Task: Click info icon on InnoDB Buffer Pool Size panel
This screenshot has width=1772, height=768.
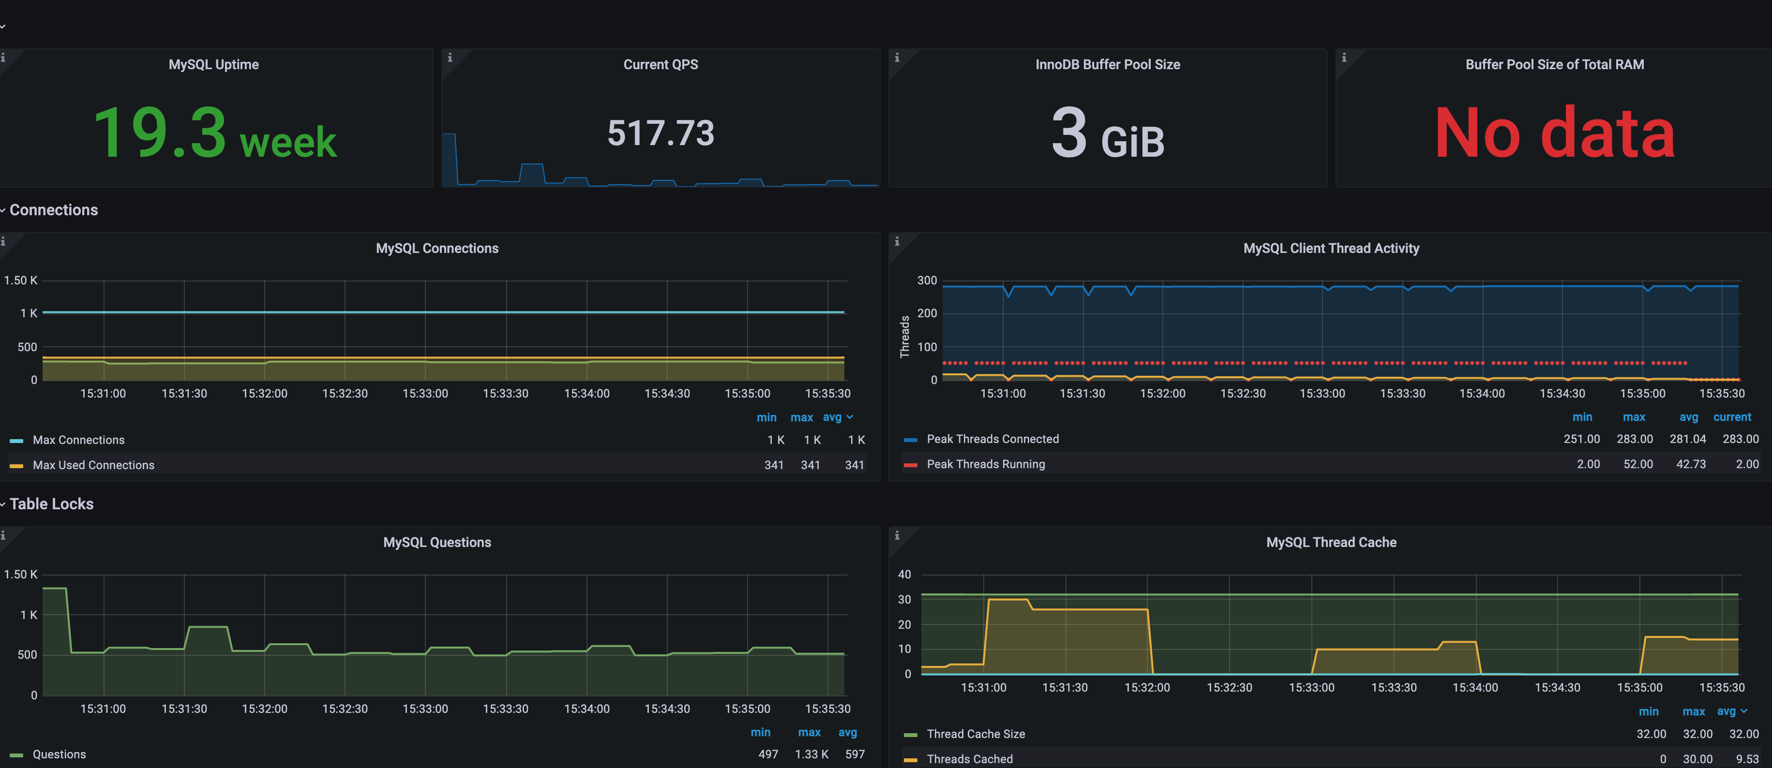Action: click(897, 58)
